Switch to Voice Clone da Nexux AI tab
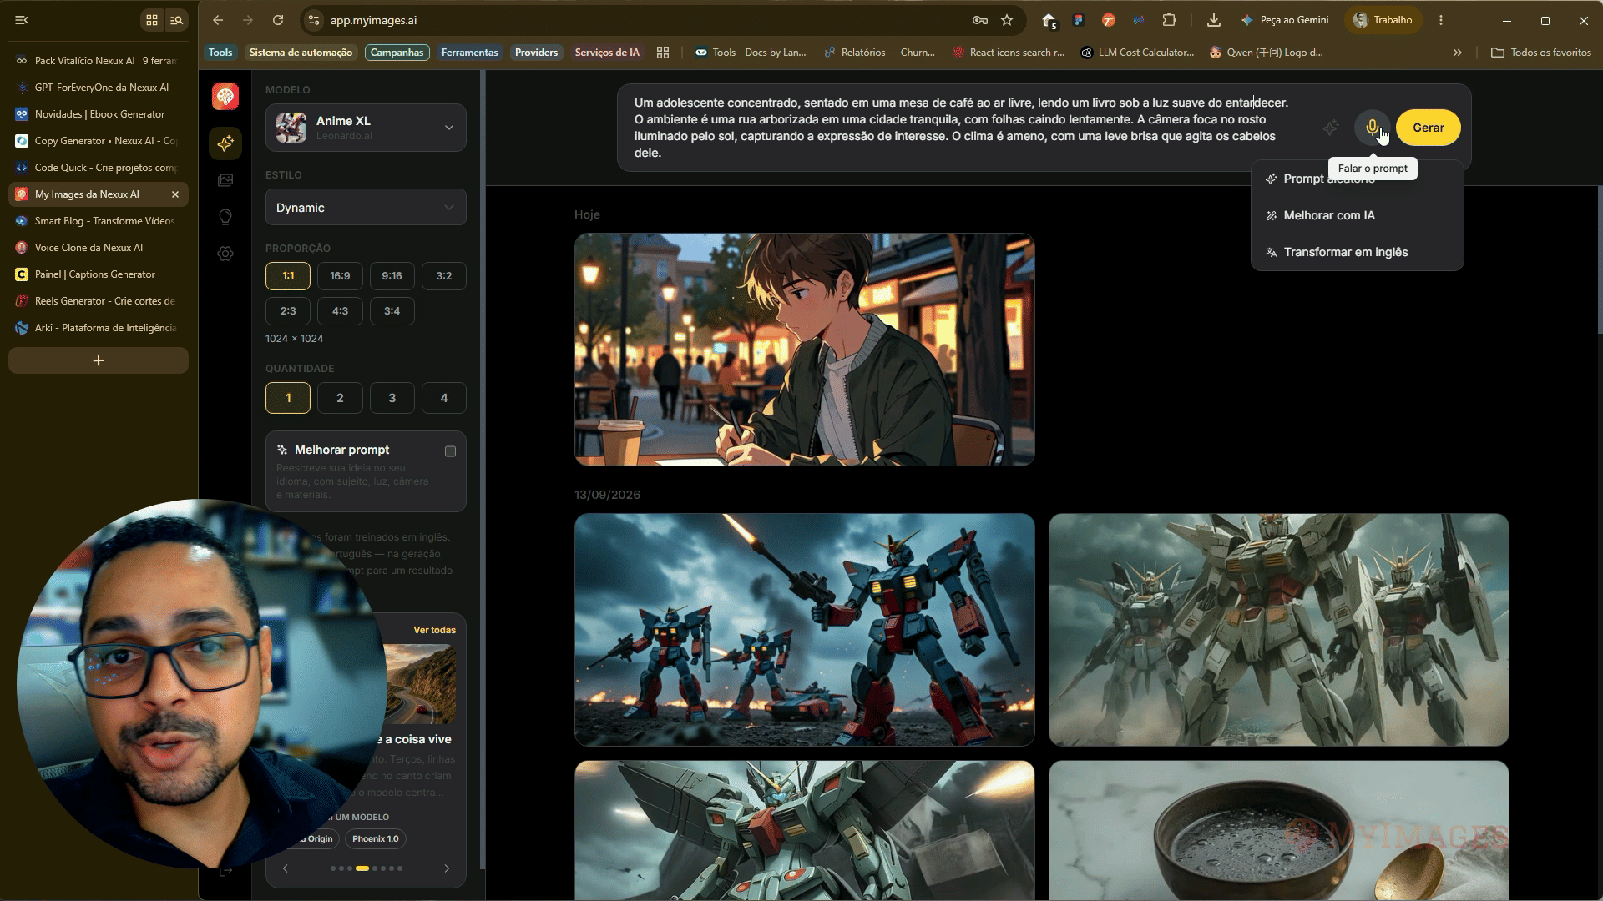This screenshot has height=901, width=1603. [x=99, y=248]
